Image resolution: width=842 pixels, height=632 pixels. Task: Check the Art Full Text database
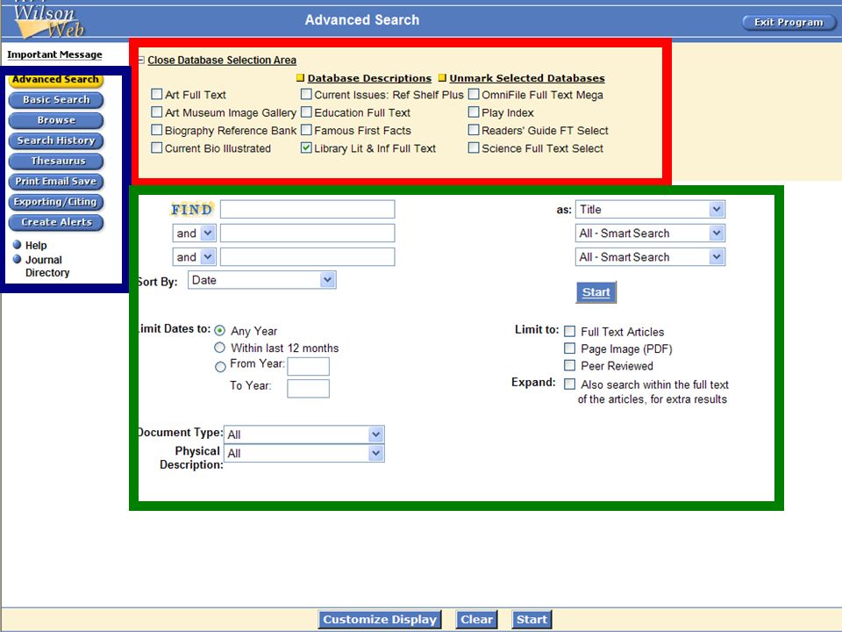point(156,94)
